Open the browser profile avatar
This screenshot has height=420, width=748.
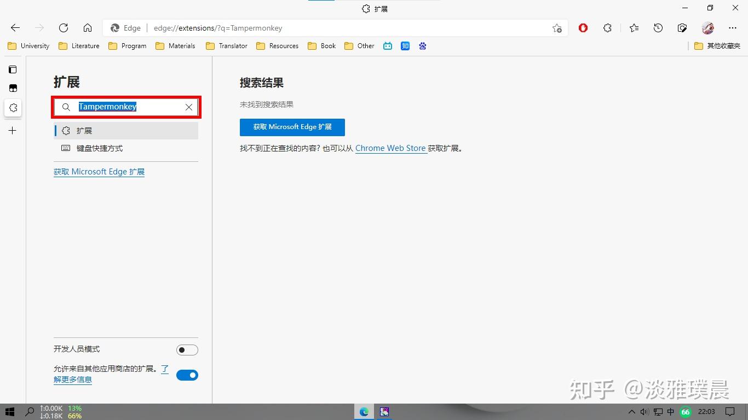(707, 28)
